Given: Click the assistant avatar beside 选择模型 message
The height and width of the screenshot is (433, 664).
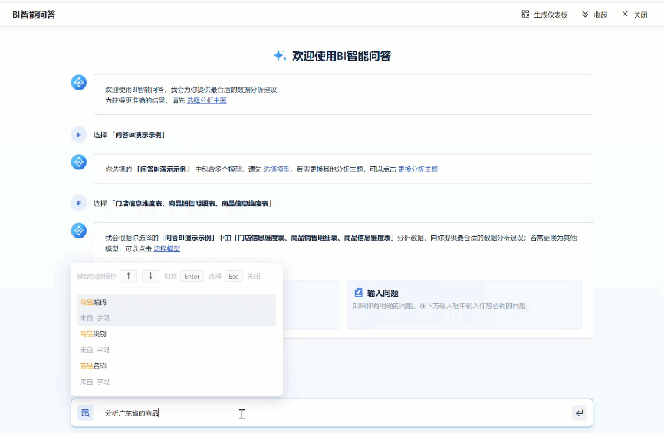Looking at the screenshot, I should pos(78,162).
